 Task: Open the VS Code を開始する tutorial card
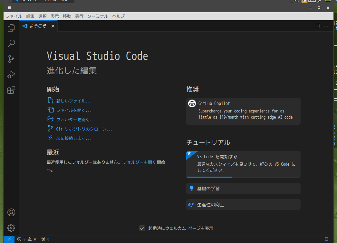(243, 164)
